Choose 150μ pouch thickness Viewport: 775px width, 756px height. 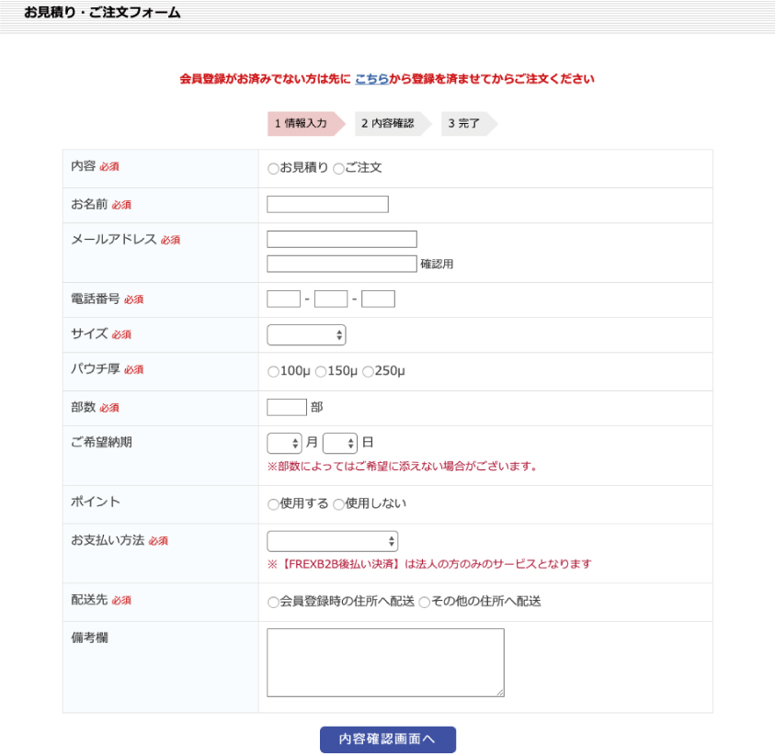[x=321, y=371]
